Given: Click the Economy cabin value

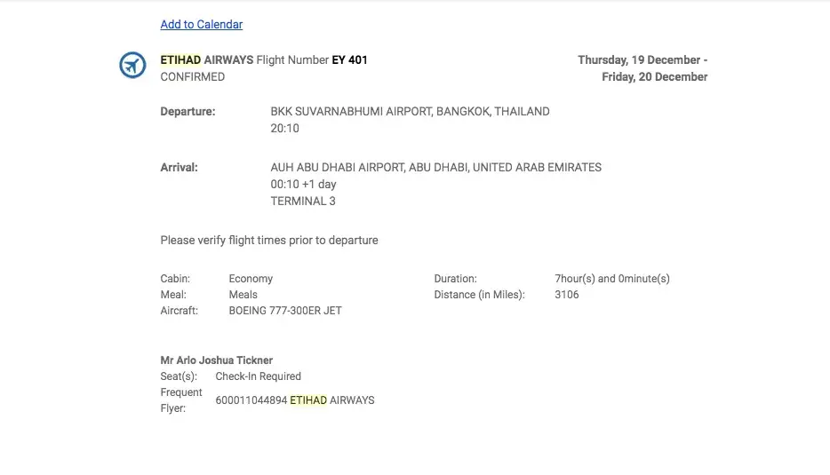Looking at the screenshot, I should [x=251, y=279].
